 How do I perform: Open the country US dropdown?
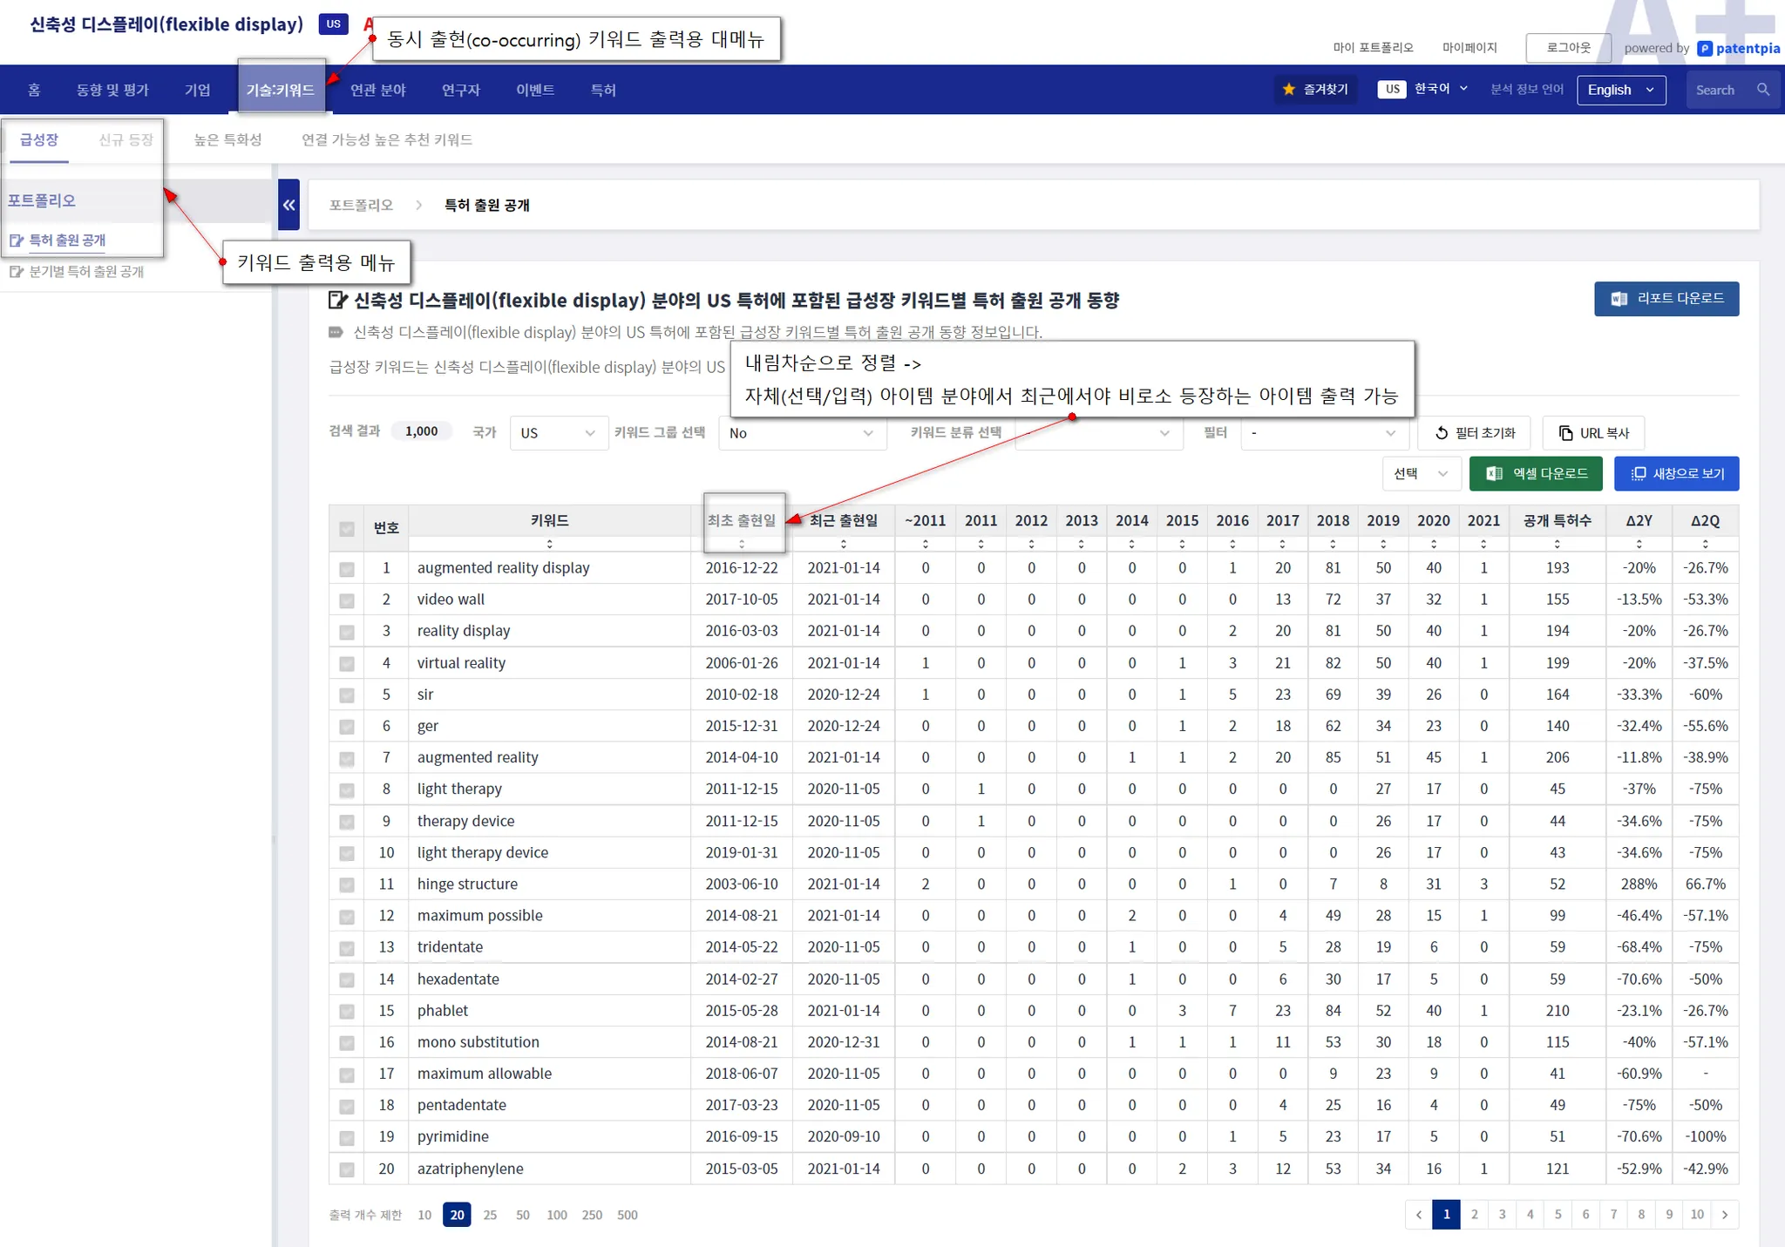click(x=558, y=433)
